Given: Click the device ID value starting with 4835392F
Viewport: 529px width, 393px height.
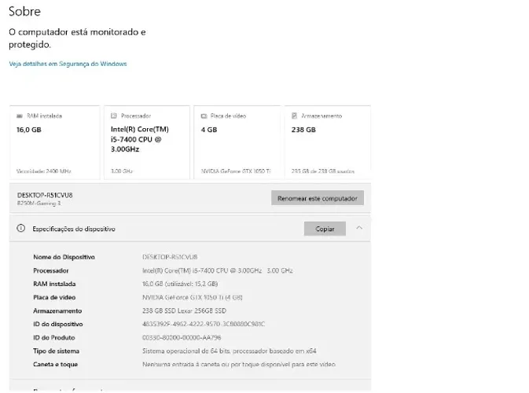Looking at the screenshot, I should (x=204, y=324).
